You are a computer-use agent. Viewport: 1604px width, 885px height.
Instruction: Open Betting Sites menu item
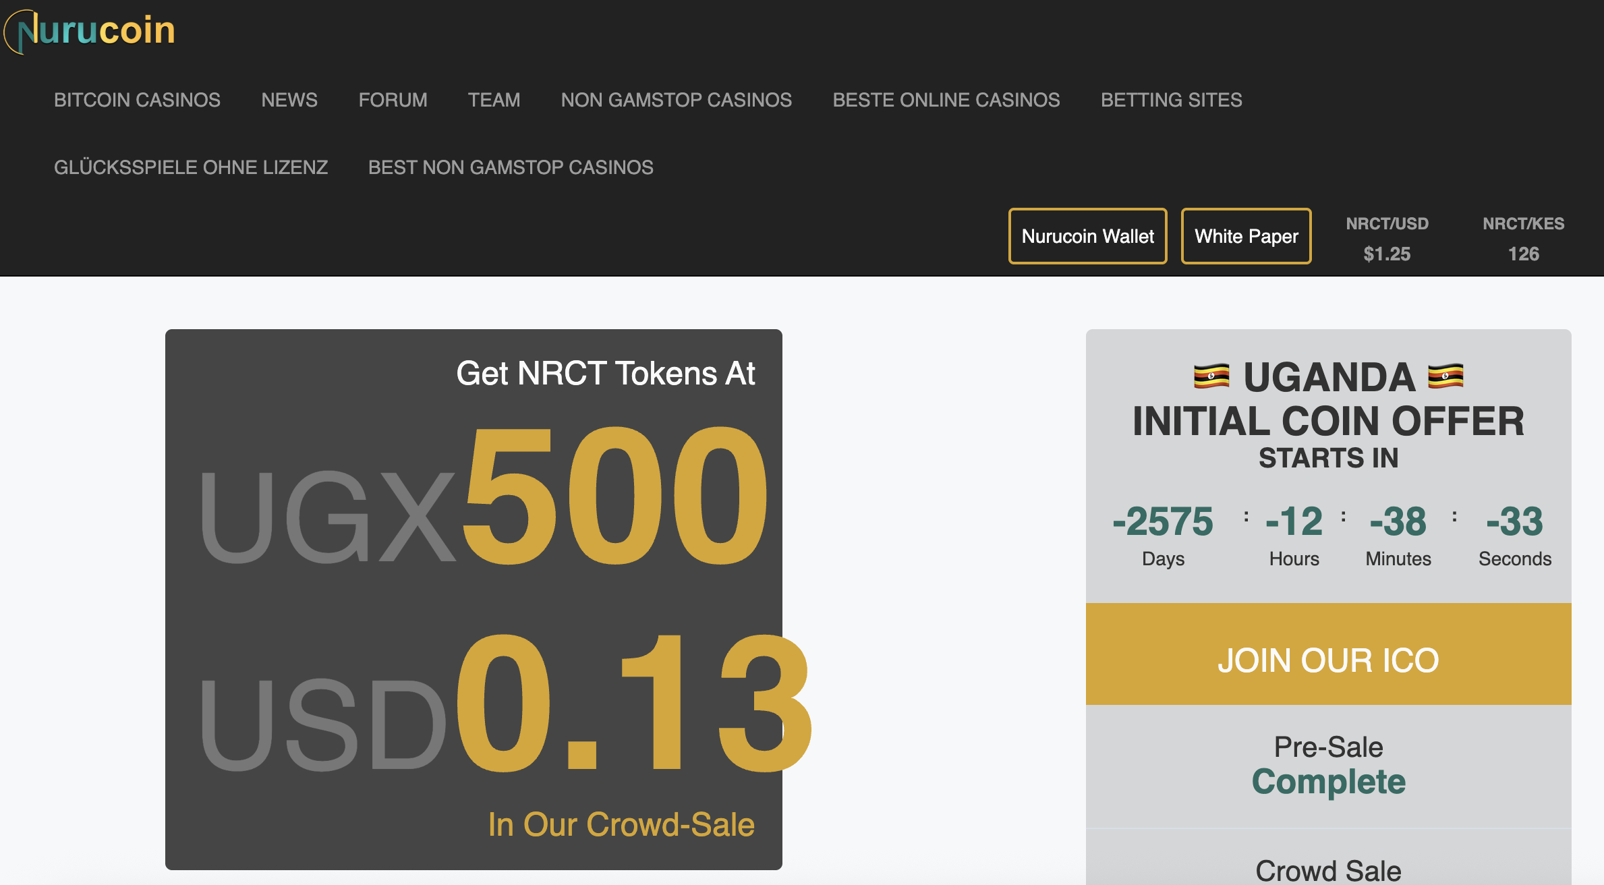(1171, 100)
